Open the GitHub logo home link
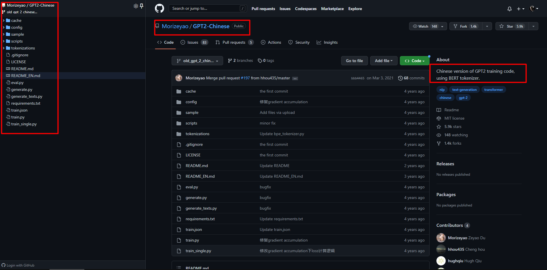Image resolution: width=547 pixels, height=270 pixels. point(159,8)
